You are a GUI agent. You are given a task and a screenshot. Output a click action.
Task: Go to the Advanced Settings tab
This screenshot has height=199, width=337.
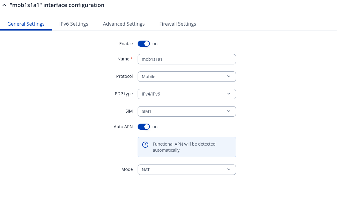click(x=124, y=24)
